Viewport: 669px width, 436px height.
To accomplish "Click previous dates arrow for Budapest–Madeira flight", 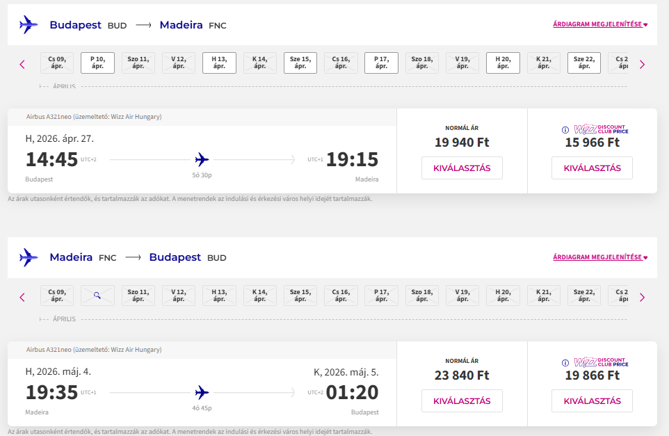I will pos(22,65).
